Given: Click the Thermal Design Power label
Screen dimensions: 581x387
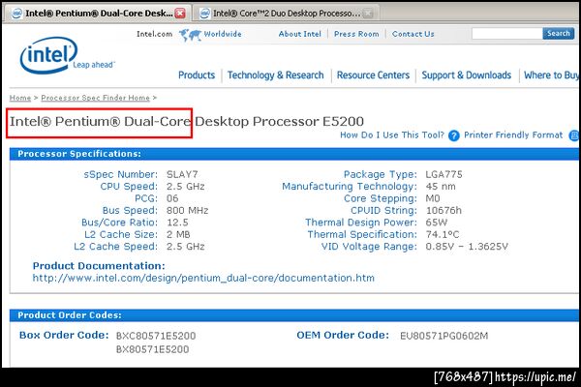Looking at the screenshot, I should click(x=361, y=223).
